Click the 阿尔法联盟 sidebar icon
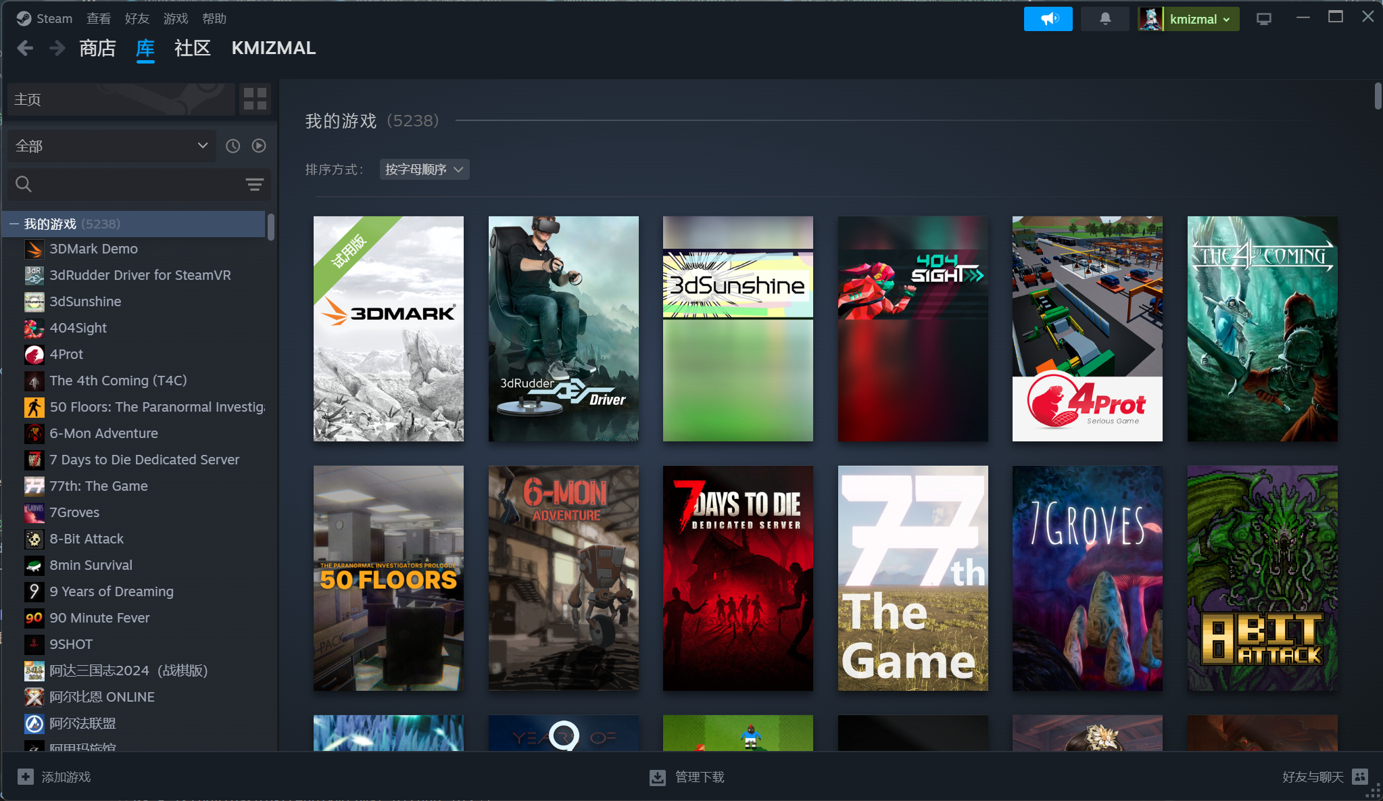 pyautogui.click(x=34, y=724)
